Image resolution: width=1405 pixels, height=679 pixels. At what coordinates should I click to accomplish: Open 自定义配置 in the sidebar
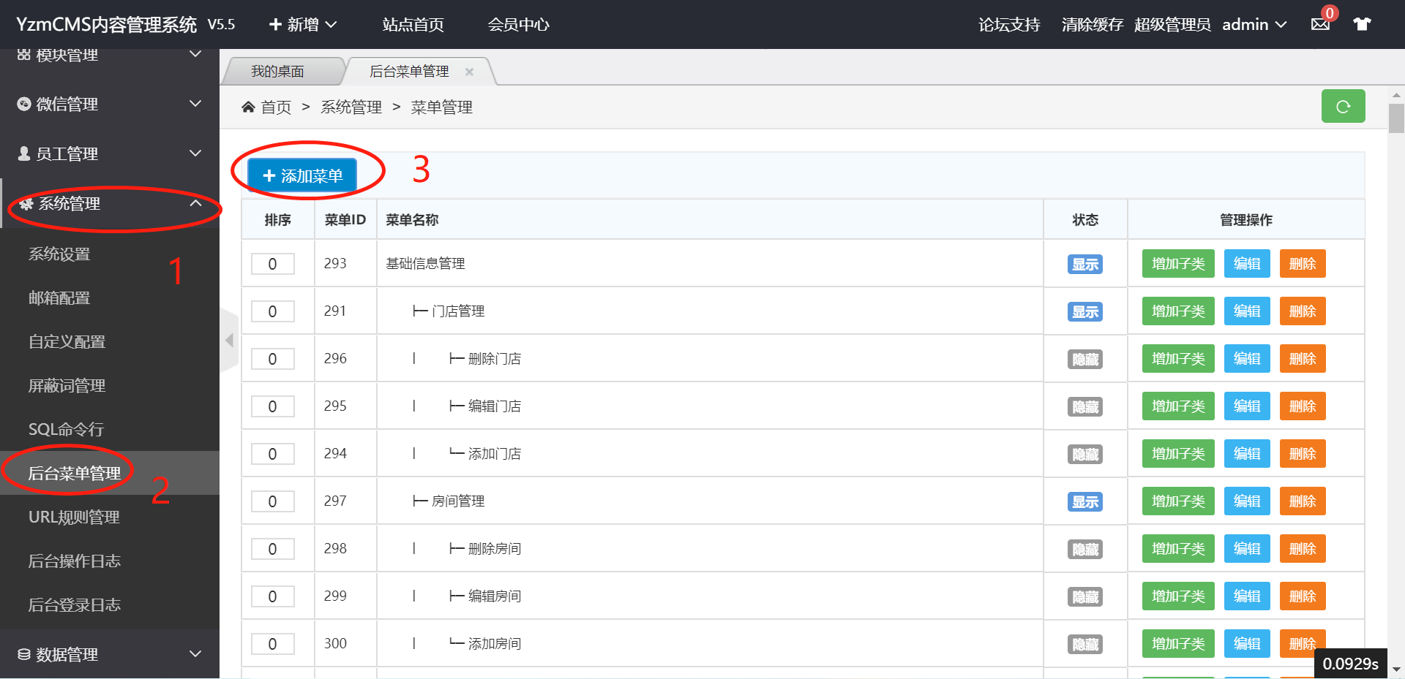(67, 341)
